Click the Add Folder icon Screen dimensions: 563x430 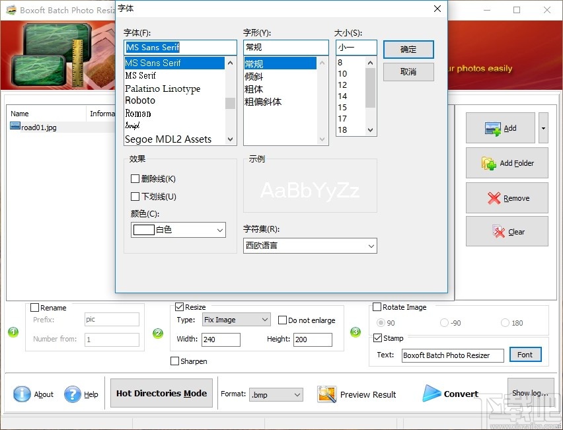pos(490,163)
